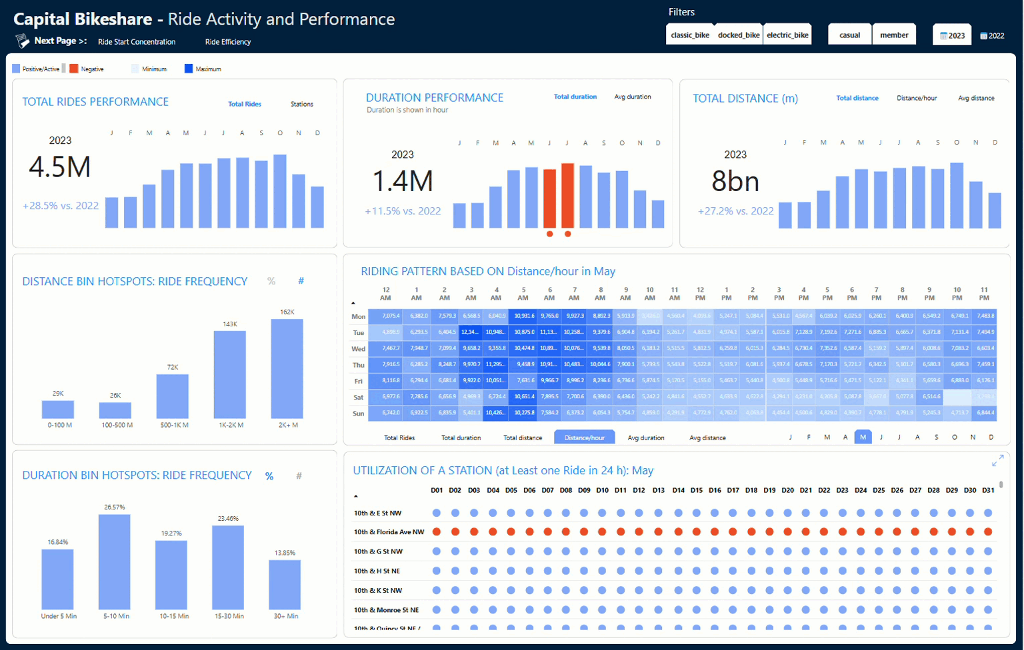Image resolution: width=1024 pixels, height=650 pixels.
Task: Select Avg duration tab under heatmap
Action: click(x=645, y=438)
